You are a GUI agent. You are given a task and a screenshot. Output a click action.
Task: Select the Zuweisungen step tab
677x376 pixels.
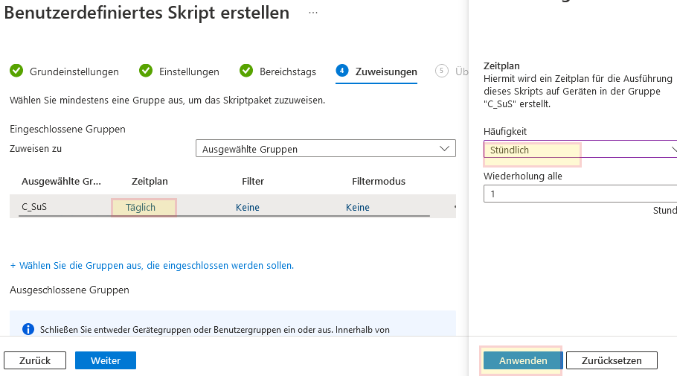click(385, 71)
